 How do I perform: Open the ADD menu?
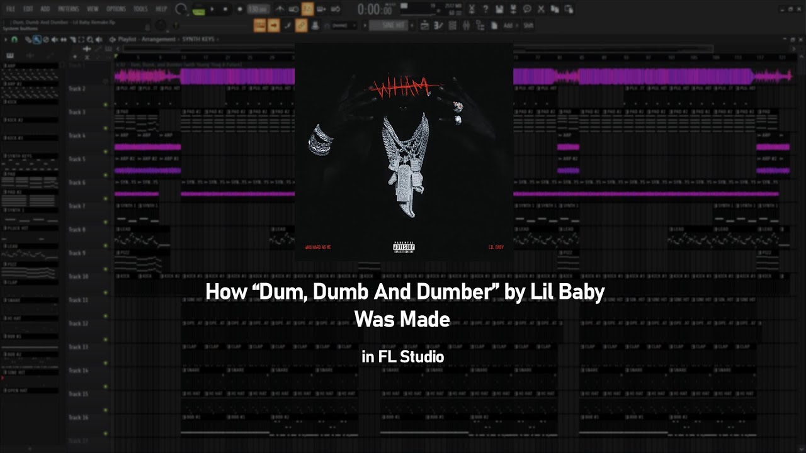point(45,9)
